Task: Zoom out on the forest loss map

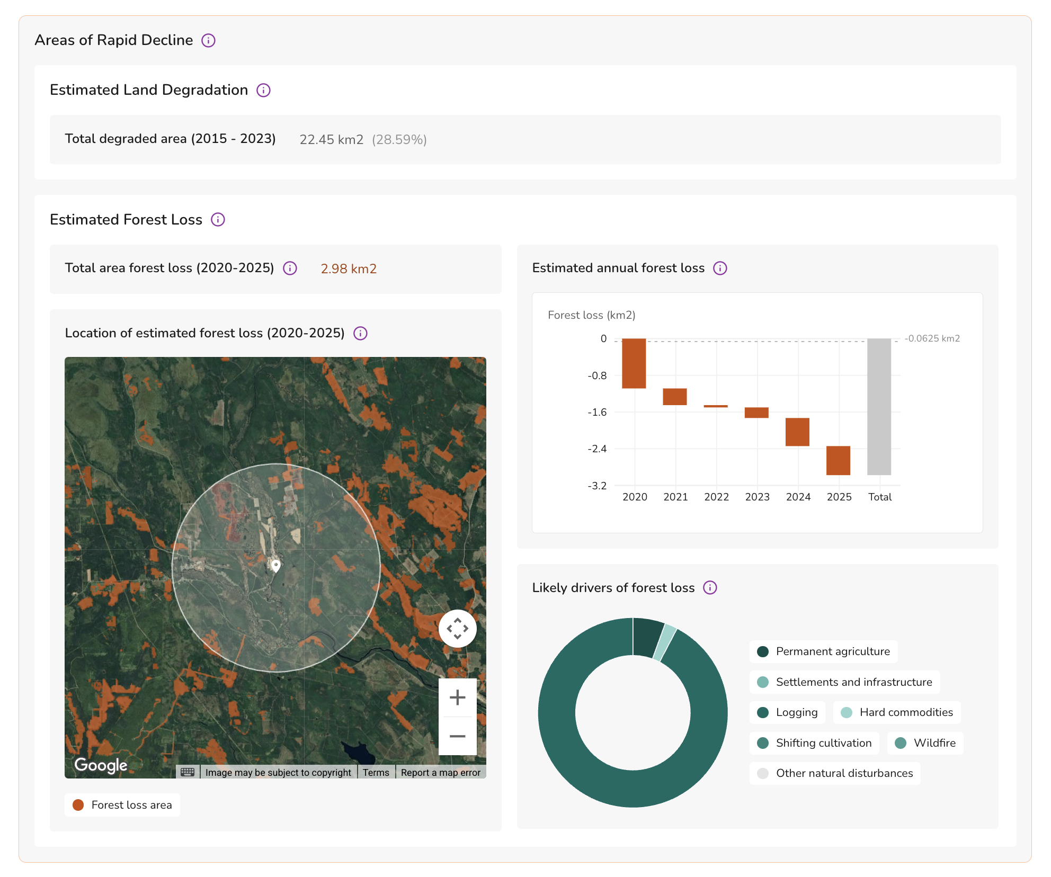Action: [457, 736]
